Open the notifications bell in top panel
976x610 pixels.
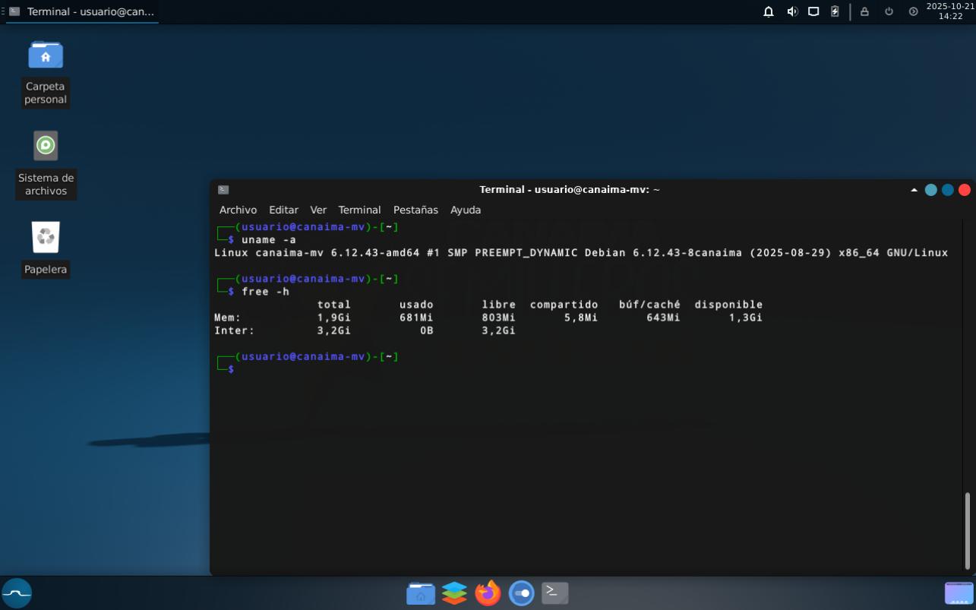click(769, 11)
